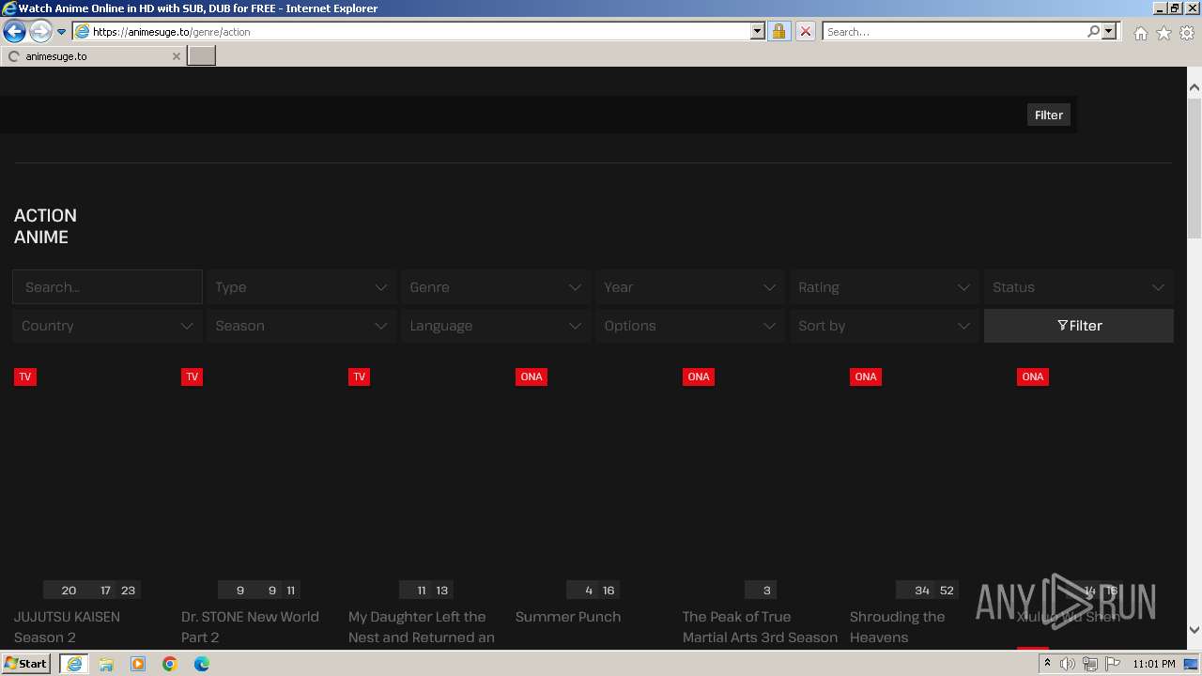Open The Peak of True Martial Arts link
Screen dimensions: 1202x676
pos(760,627)
